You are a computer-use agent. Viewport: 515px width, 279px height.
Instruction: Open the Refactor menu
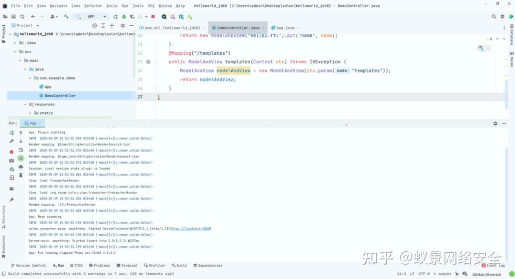pos(93,6)
